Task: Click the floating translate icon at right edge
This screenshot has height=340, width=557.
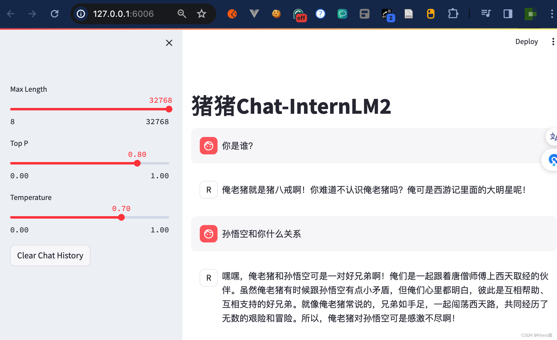Action: (x=552, y=136)
